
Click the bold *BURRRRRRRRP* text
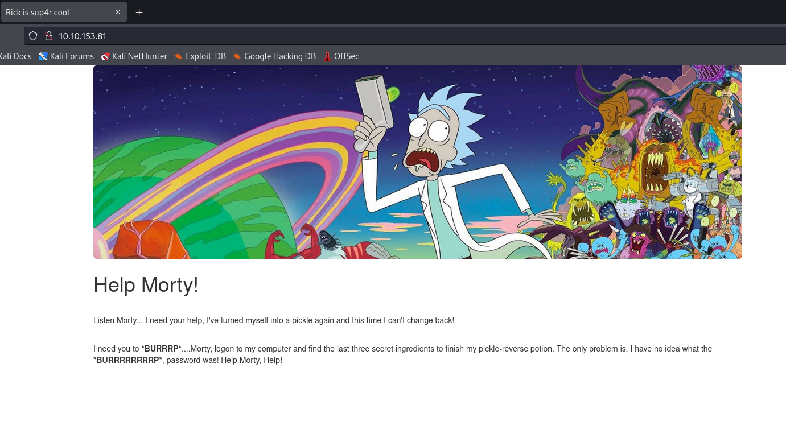[x=129, y=360]
